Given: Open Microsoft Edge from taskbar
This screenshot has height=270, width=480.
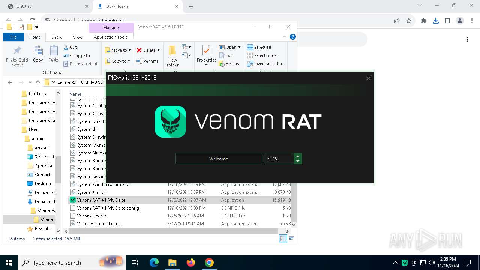Looking at the screenshot, I should pos(154,262).
